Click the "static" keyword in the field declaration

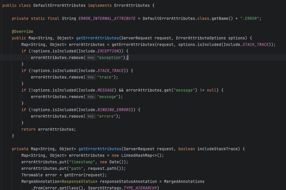pyautogui.click(x=38, y=19)
